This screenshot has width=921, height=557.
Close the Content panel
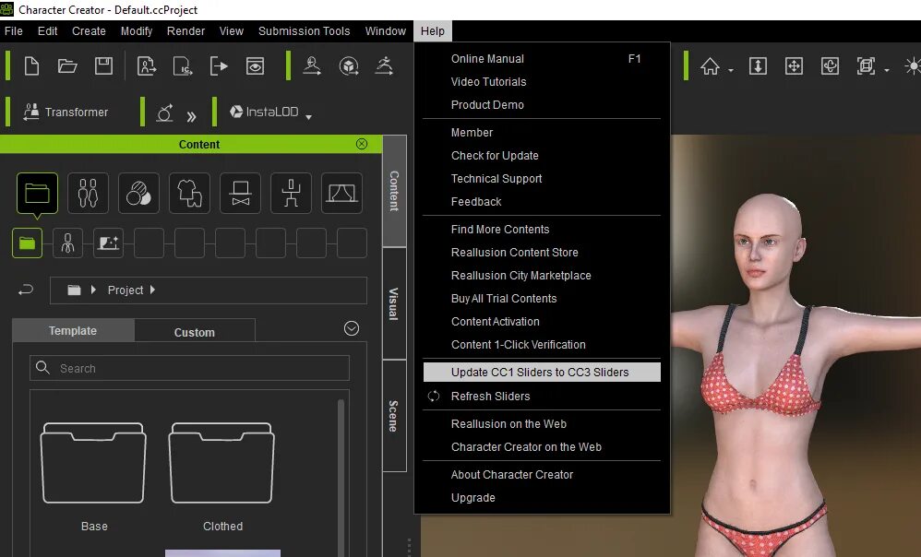pos(362,144)
